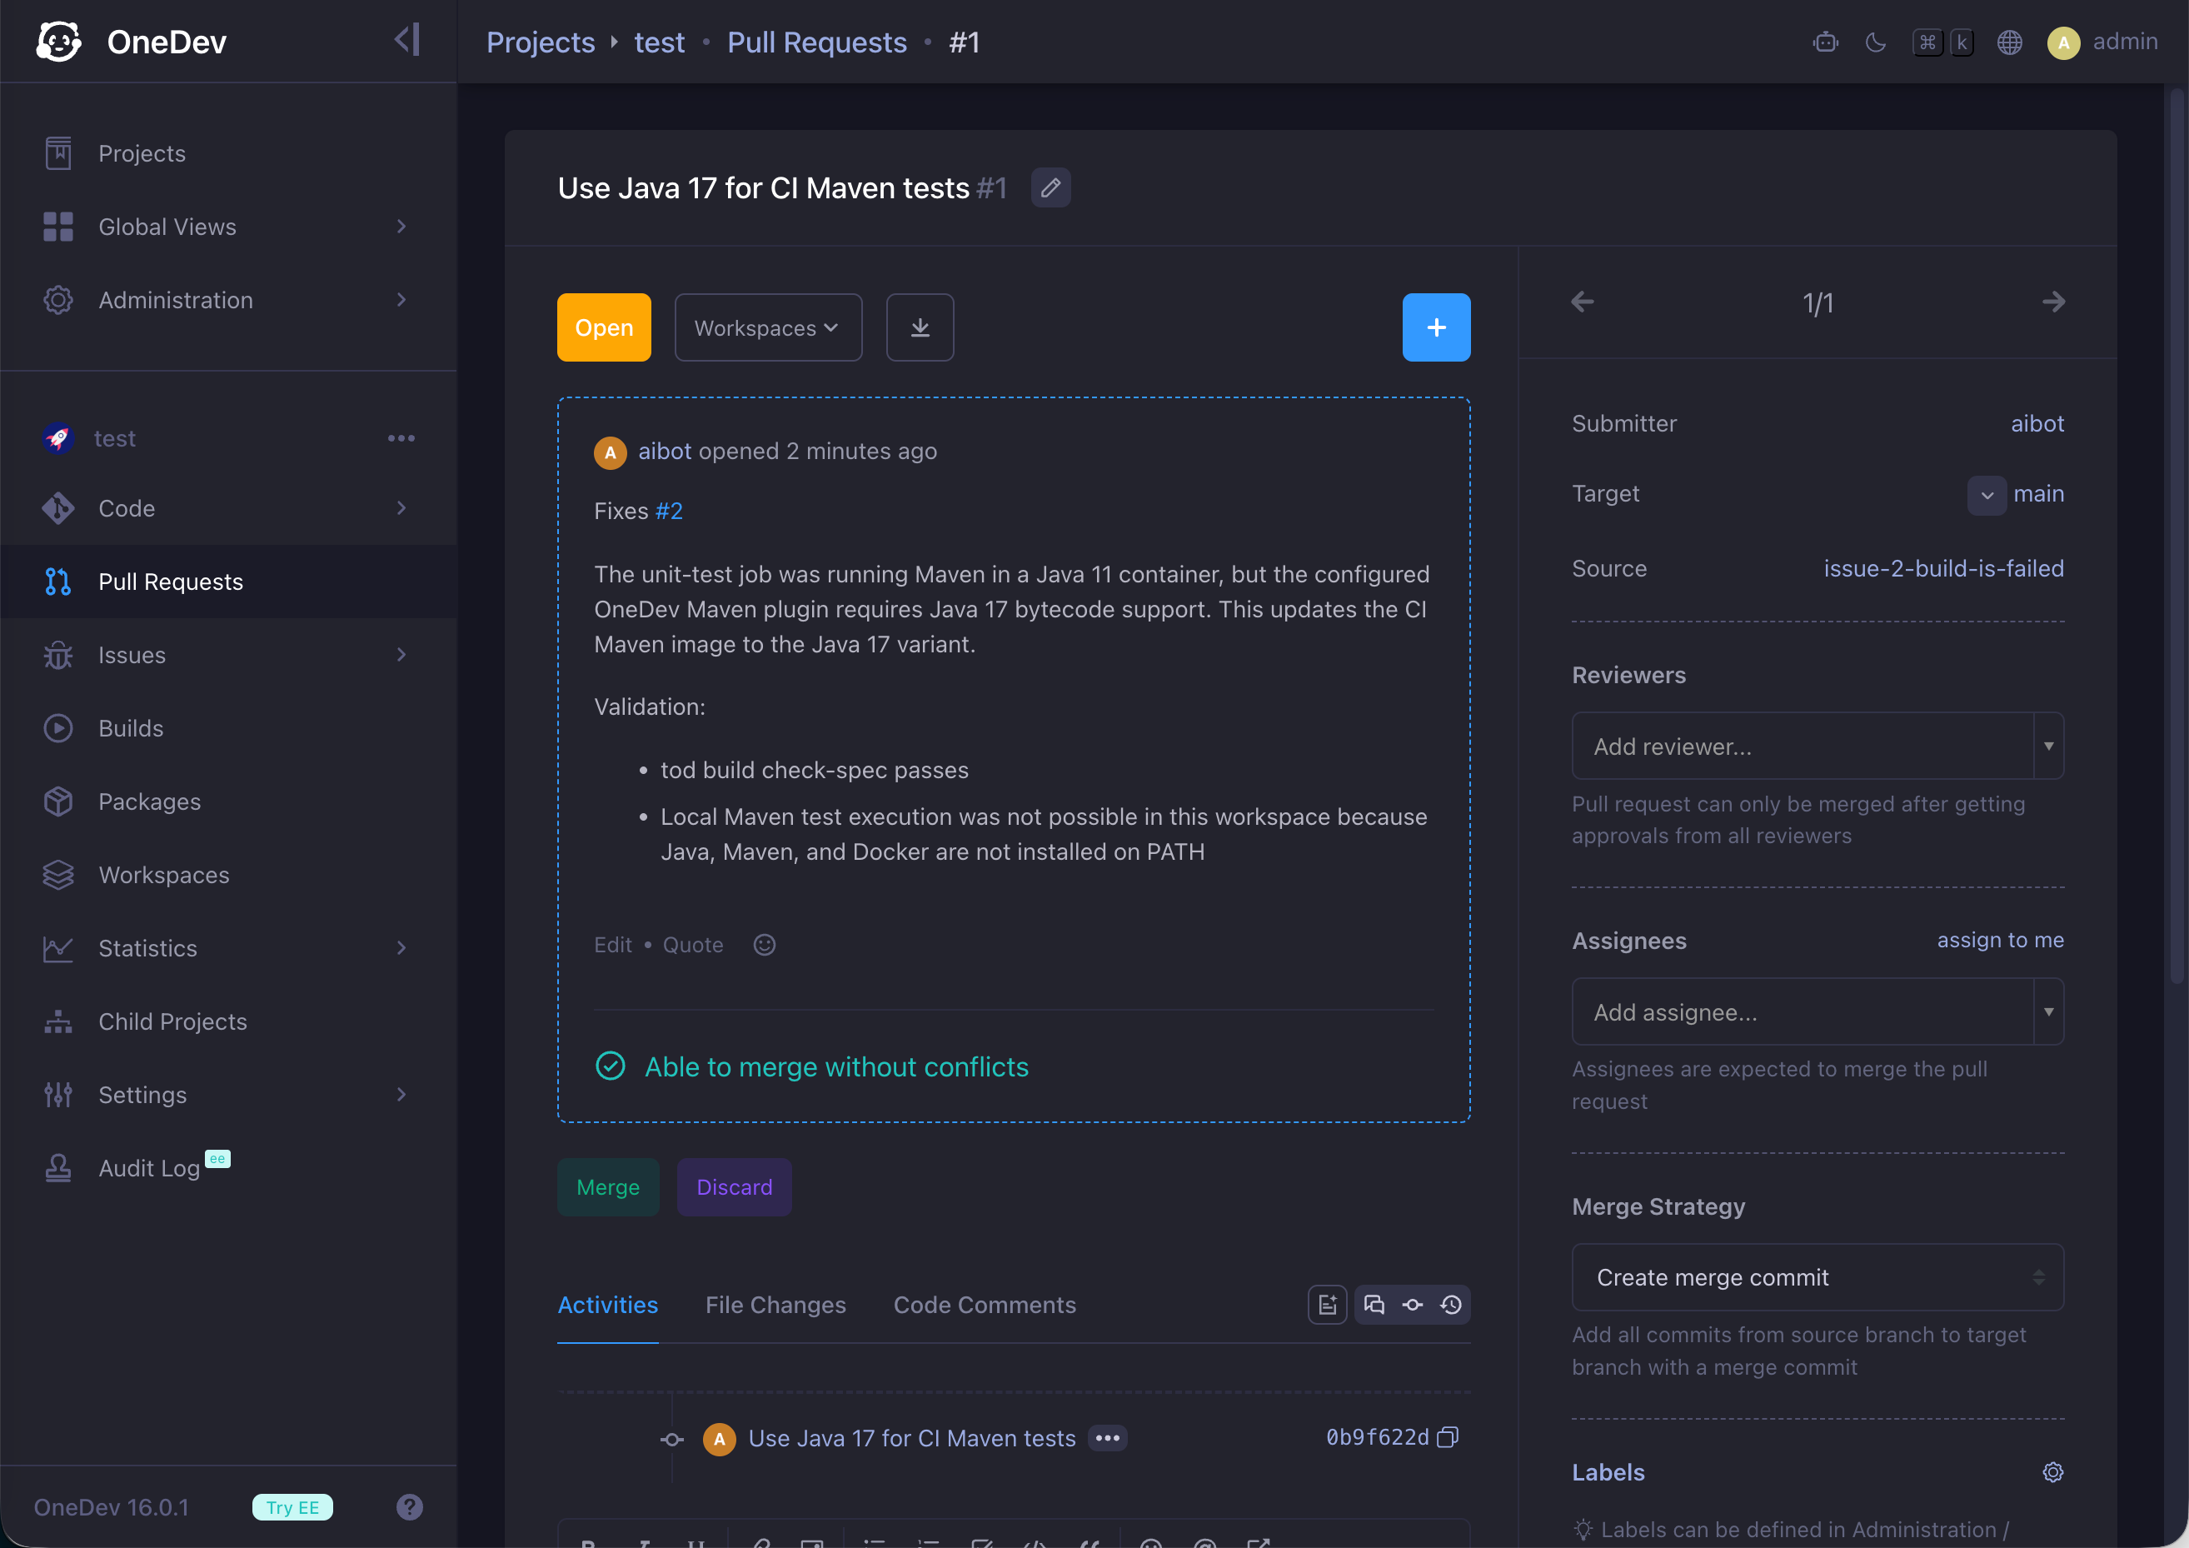Open Child Projects in the sidebar
The width and height of the screenshot is (2189, 1548).
229,1021
